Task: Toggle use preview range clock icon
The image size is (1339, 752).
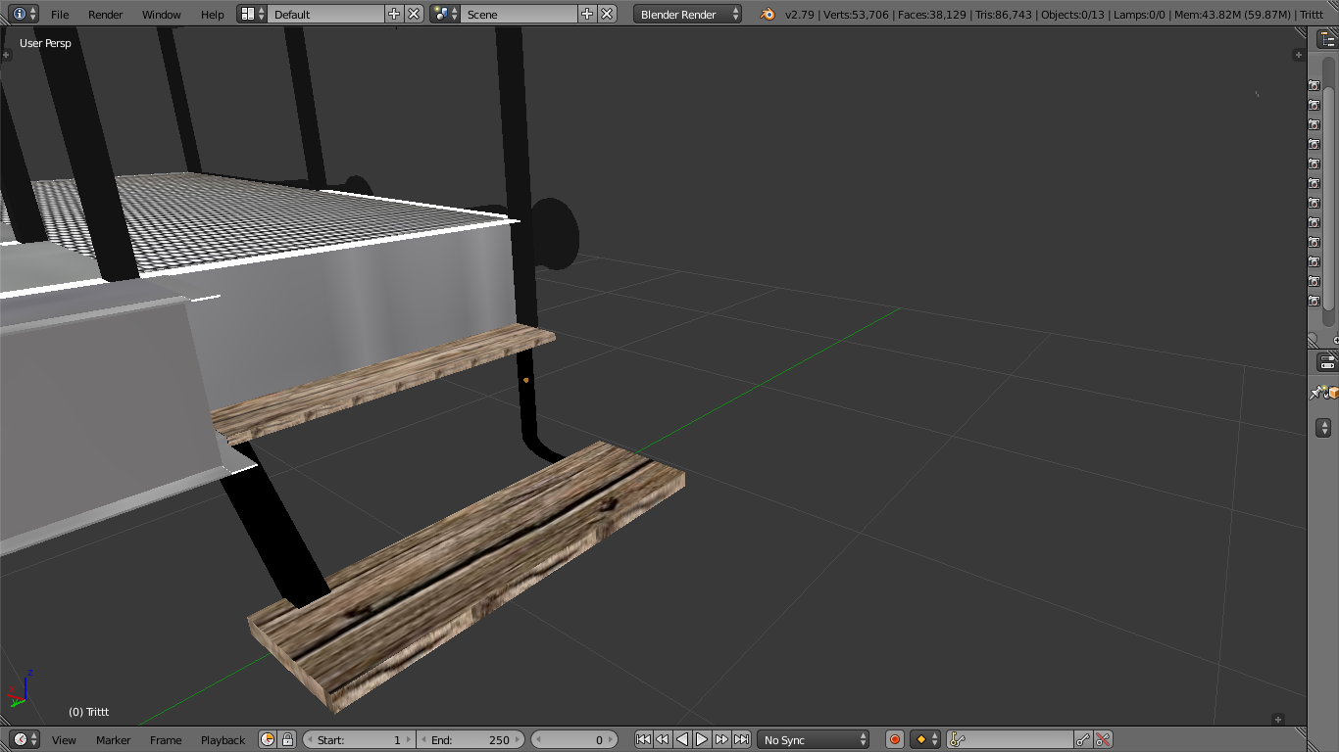Action: pos(268,739)
